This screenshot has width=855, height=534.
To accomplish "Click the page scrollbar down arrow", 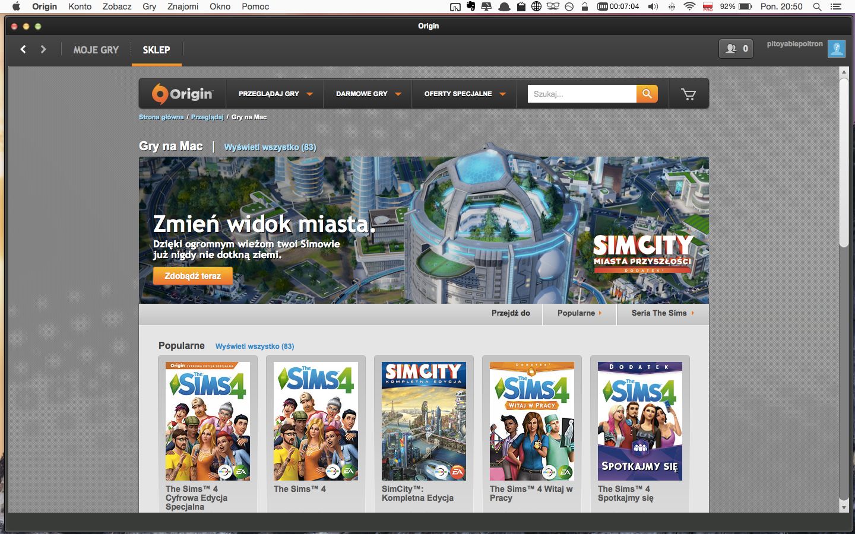I will coord(844,507).
